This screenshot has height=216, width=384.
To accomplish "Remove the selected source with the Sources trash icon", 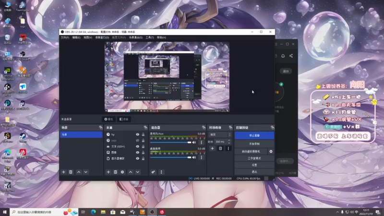I will (x=115, y=172).
